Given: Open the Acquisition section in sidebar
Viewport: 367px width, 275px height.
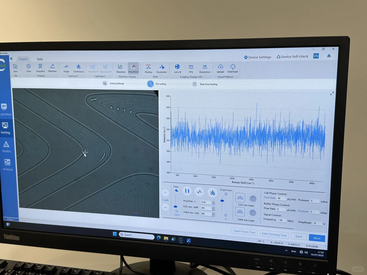Looking at the screenshot, I should [4, 110].
